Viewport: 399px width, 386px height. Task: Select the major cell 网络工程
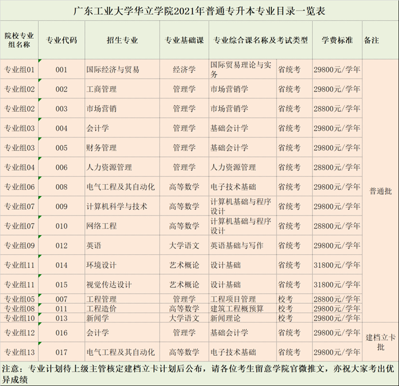pos(122,226)
